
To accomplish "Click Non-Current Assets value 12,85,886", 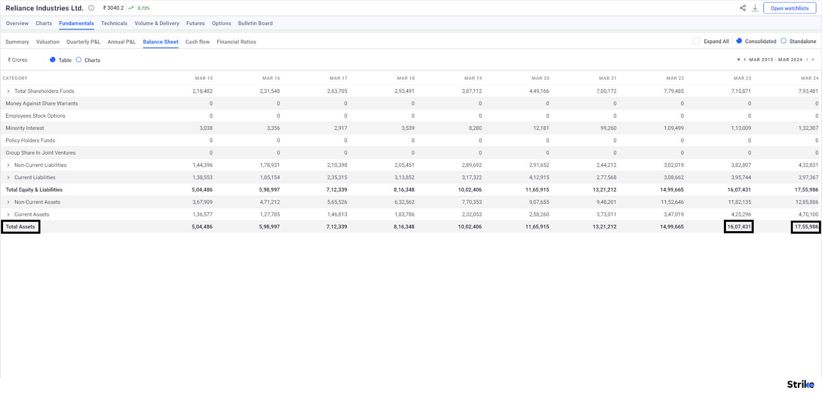I will point(807,202).
